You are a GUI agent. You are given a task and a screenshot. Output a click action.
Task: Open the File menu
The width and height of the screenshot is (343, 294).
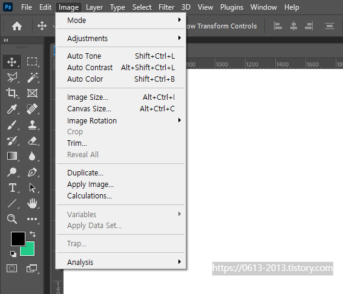(x=27, y=7)
